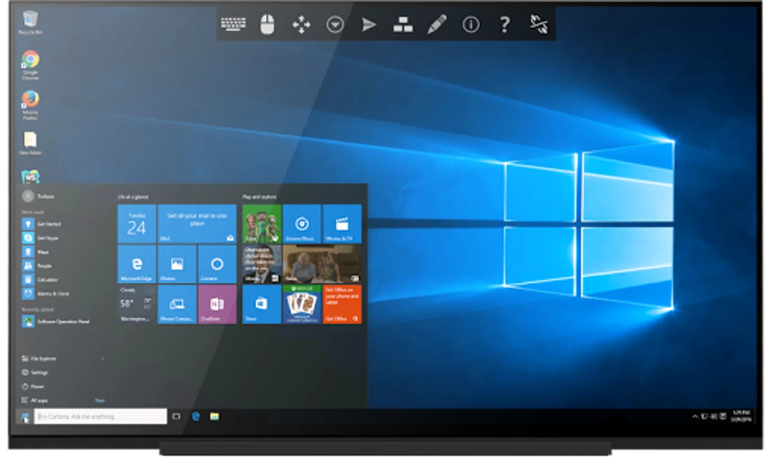Select the New folder icon on the desktop
Image resolution: width=774 pixels, height=469 pixels.
pos(30,143)
